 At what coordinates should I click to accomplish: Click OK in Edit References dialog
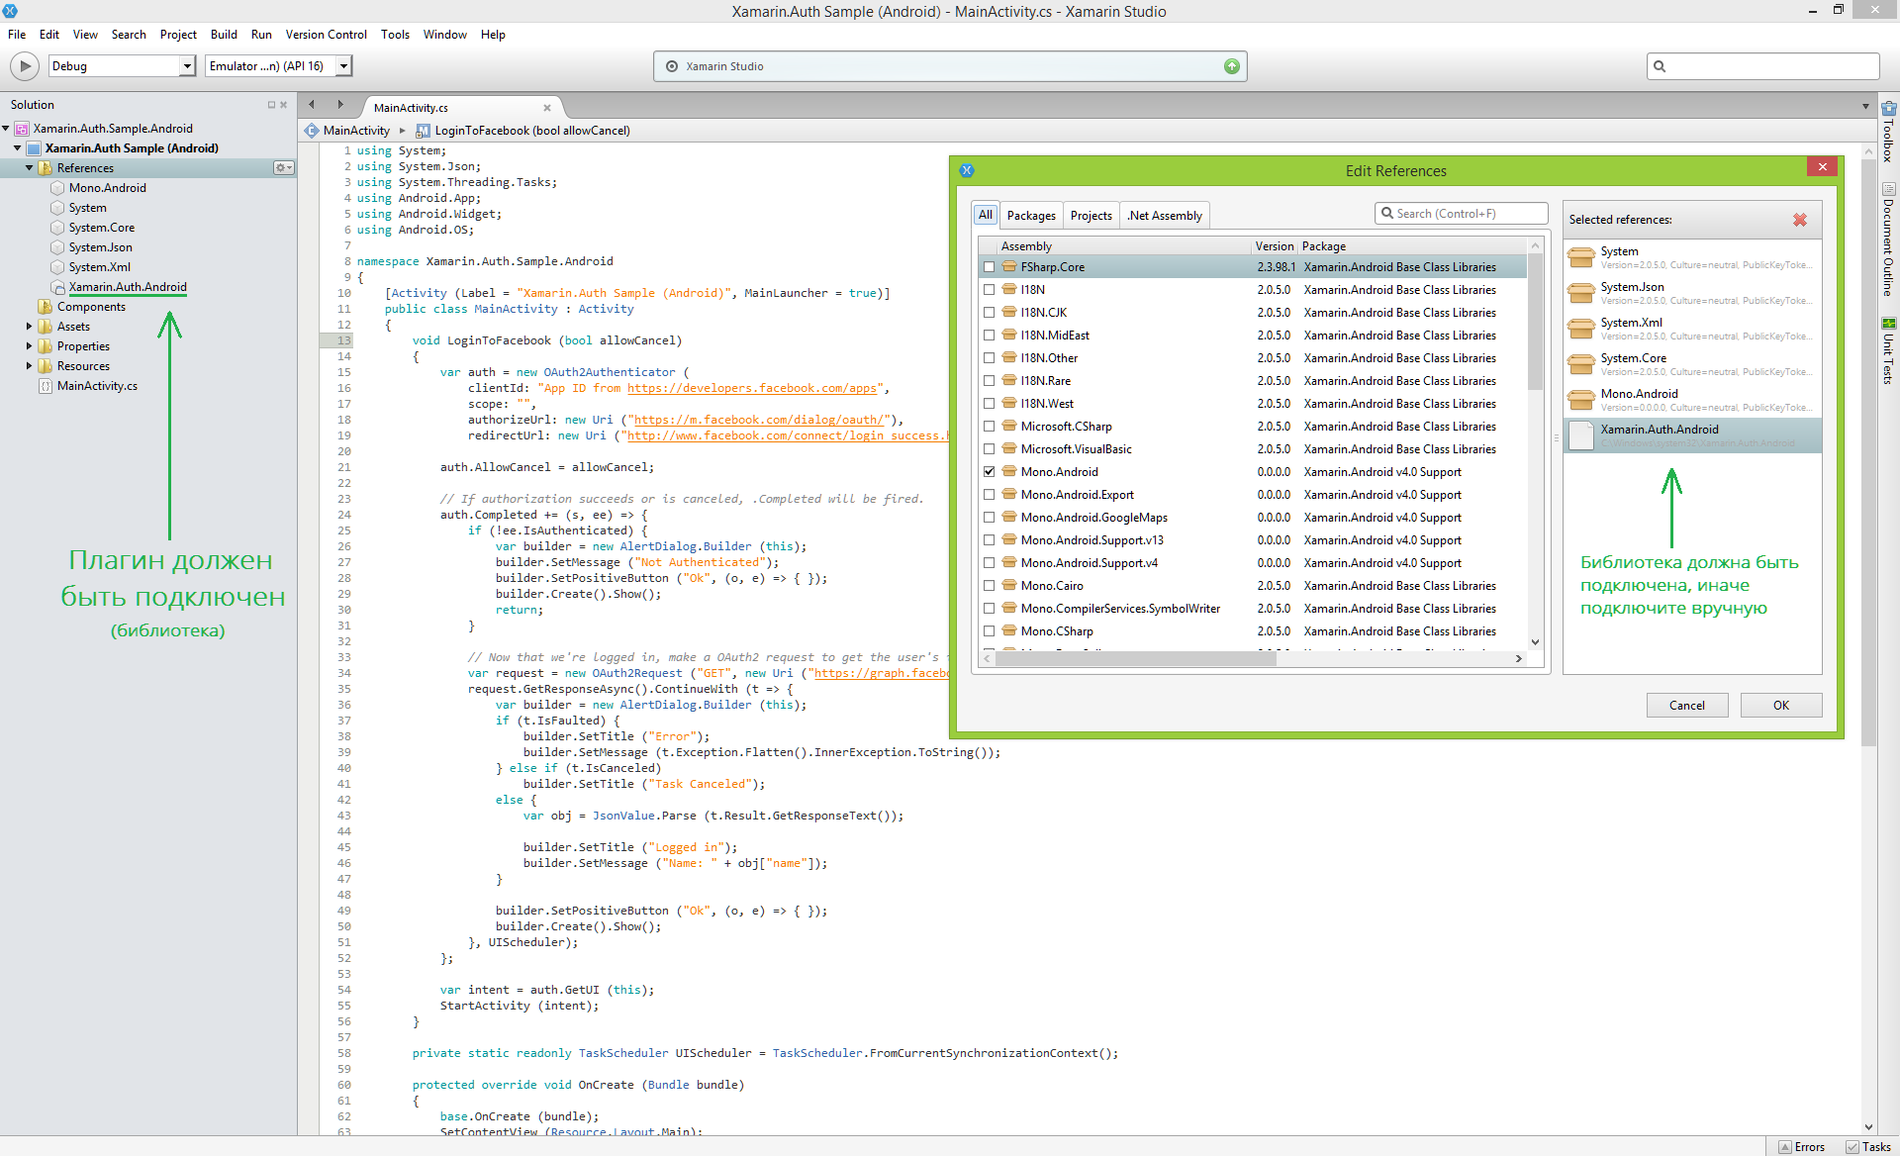click(x=1781, y=706)
